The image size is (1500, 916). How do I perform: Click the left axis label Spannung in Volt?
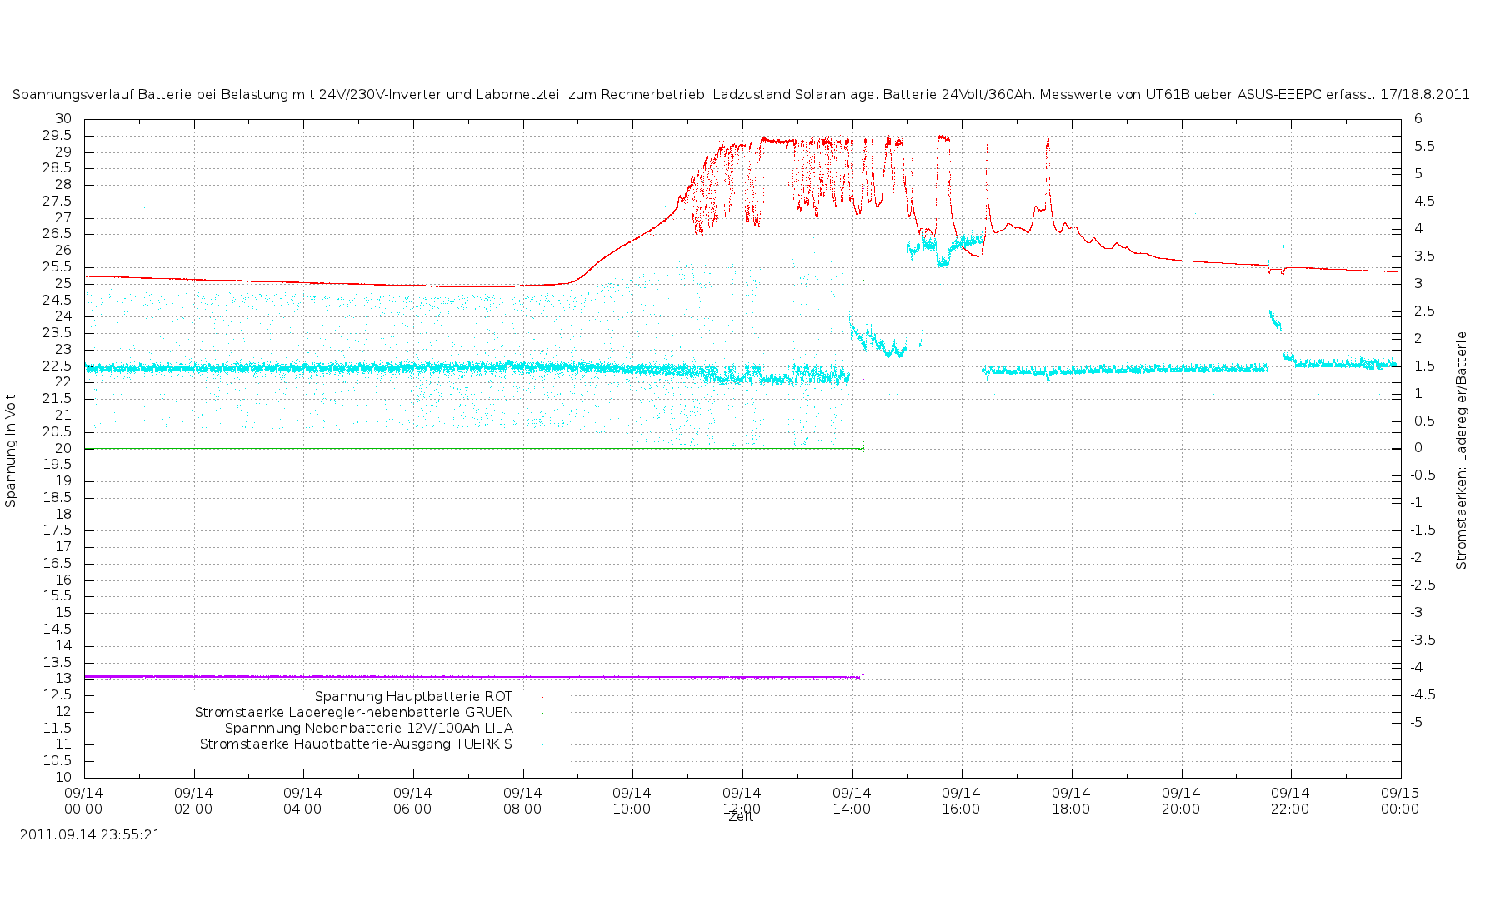(x=11, y=451)
